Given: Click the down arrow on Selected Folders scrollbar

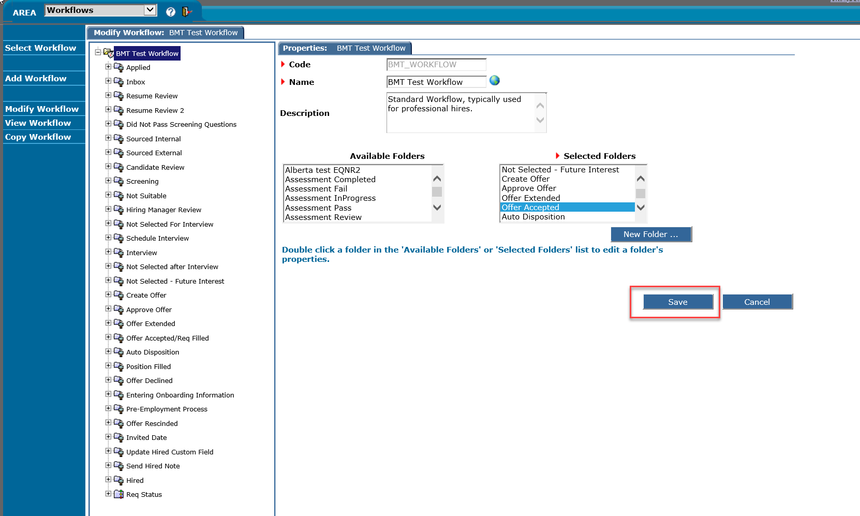Looking at the screenshot, I should tap(641, 208).
